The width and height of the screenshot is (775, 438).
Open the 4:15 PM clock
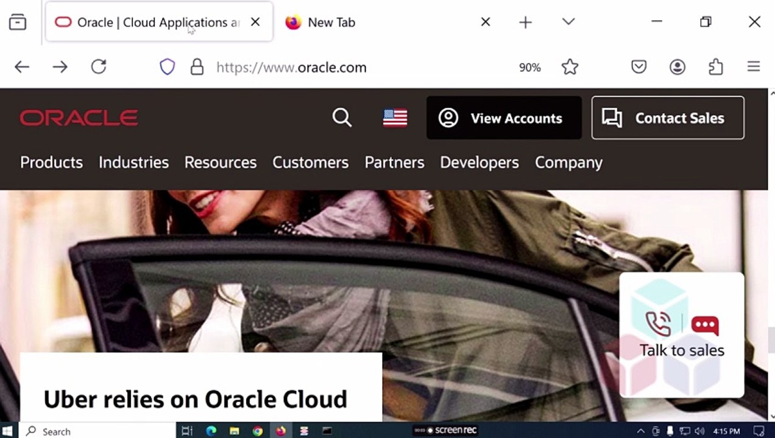click(726, 431)
